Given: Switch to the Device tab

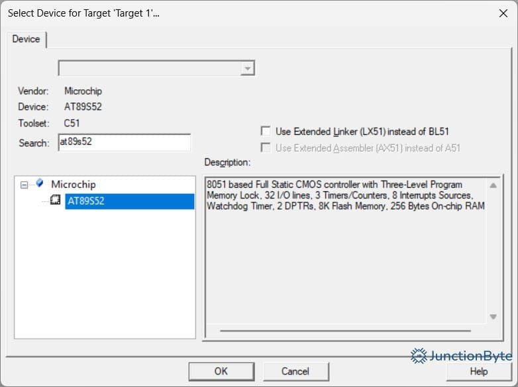Looking at the screenshot, I should pyautogui.click(x=26, y=39).
